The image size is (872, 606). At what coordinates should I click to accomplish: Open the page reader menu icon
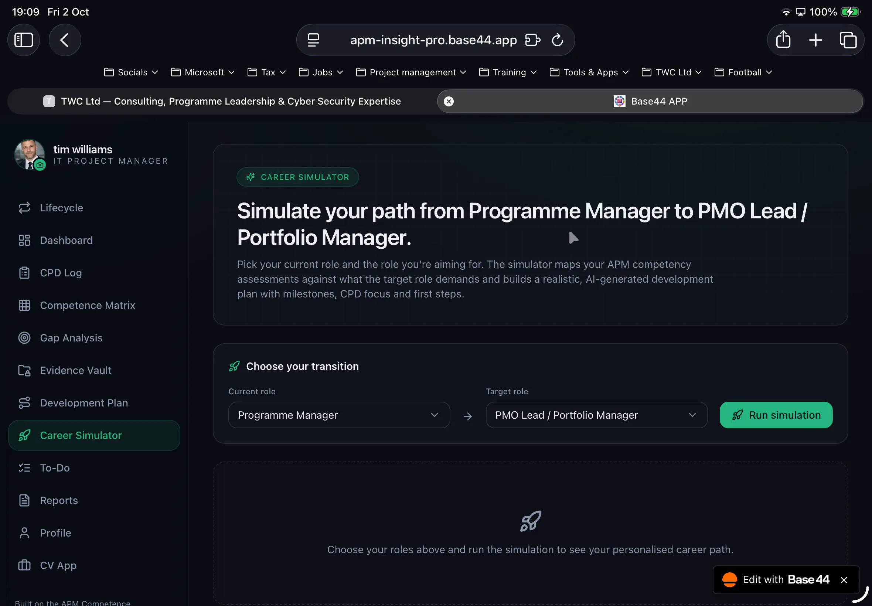313,40
